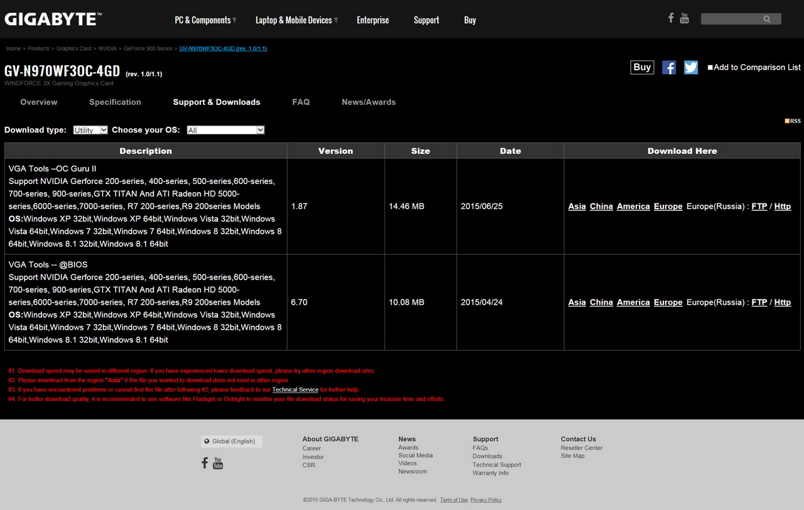Switch to the FAQ tab
Viewport: 804px width, 510px height.
301,102
